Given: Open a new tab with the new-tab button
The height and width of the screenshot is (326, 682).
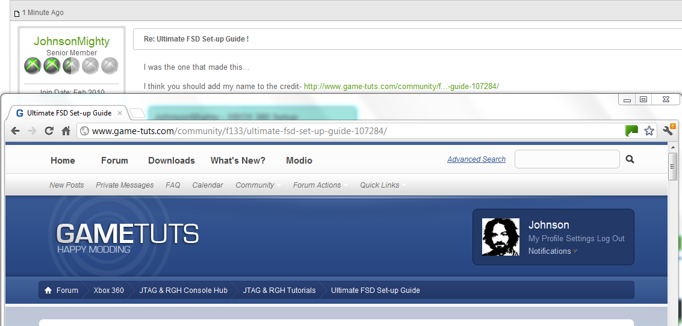Looking at the screenshot, I should click(137, 114).
